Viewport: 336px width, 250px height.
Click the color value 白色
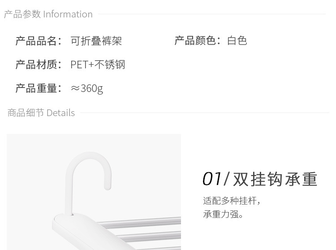(x=237, y=40)
